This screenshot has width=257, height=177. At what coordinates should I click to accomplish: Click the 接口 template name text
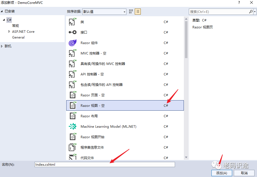pos(84,32)
